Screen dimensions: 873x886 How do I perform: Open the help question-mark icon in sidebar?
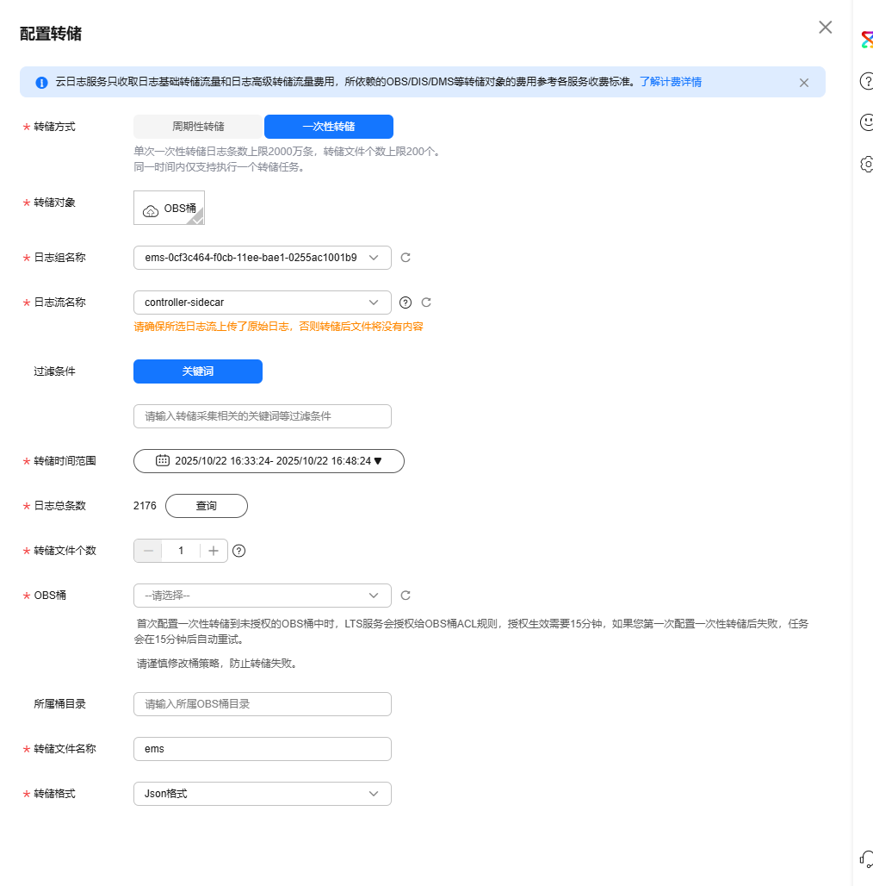coord(867,81)
